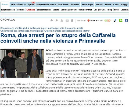Open Affari&Finanza section
This screenshot has width=129, height=107.
(x=18, y=5)
